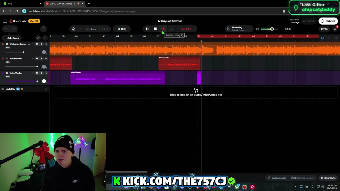Image resolution: width=340 pixels, height=191 pixels.
Task: Click the 12 Days of Kickmas project title
Action: (170, 21)
